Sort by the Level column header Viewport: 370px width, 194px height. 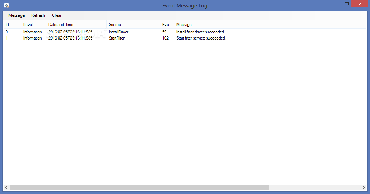click(33, 25)
